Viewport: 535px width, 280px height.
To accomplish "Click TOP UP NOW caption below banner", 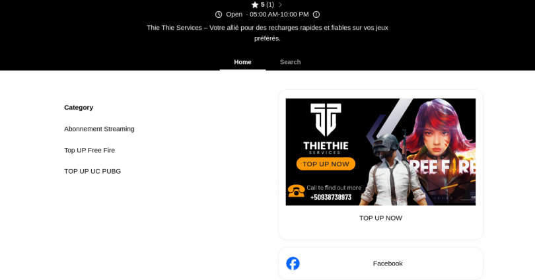I will coord(380,218).
